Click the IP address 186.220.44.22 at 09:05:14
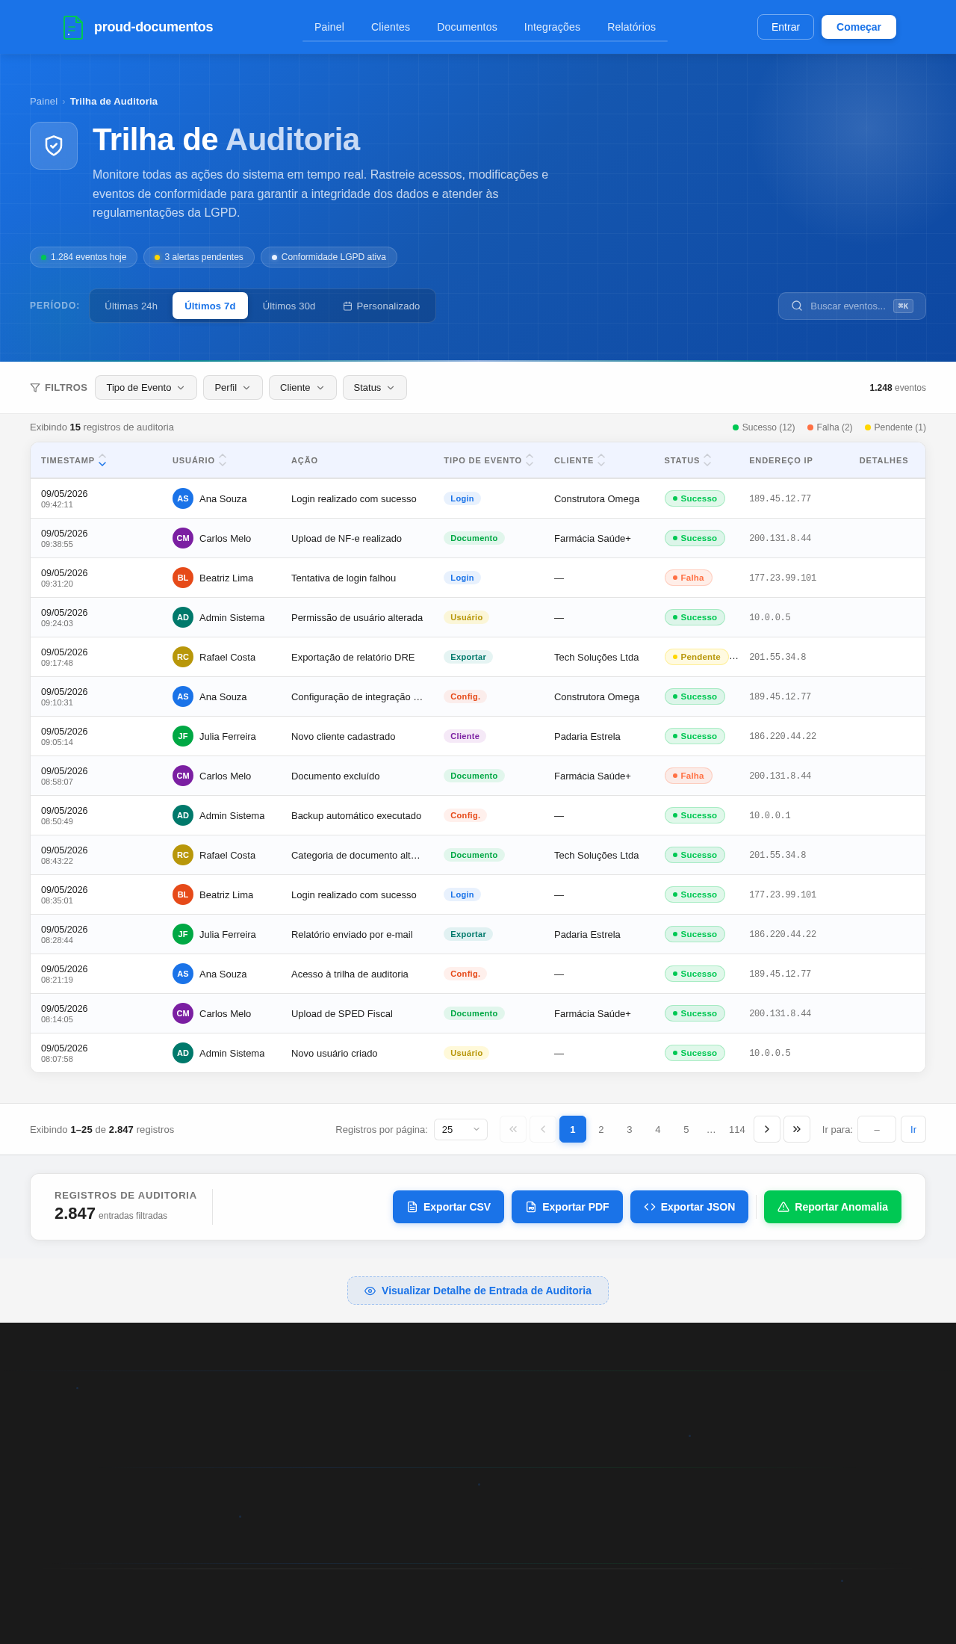The width and height of the screenshot is (956, 1644). point(783,736)
